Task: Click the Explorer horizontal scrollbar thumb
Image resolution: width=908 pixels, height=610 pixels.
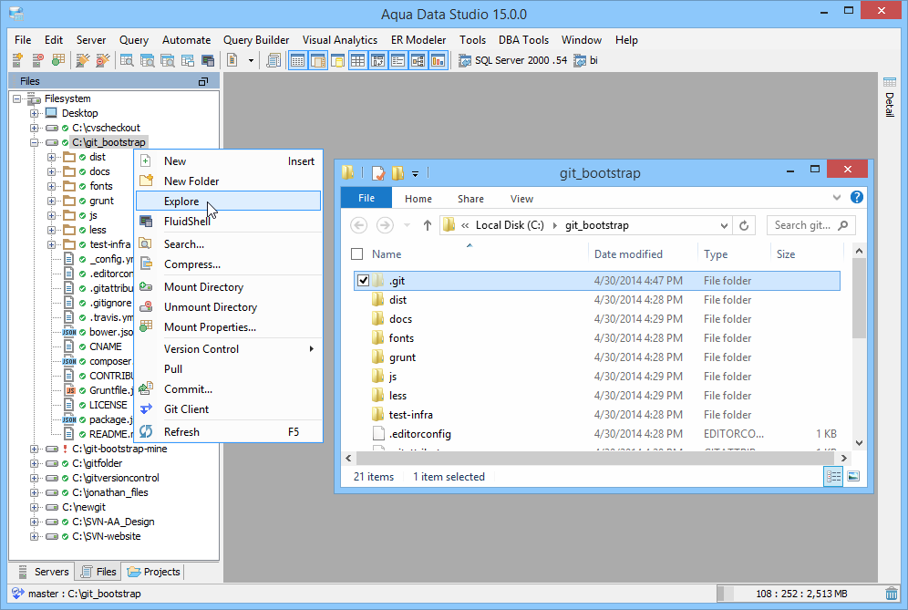Action: tap(596, 459)
